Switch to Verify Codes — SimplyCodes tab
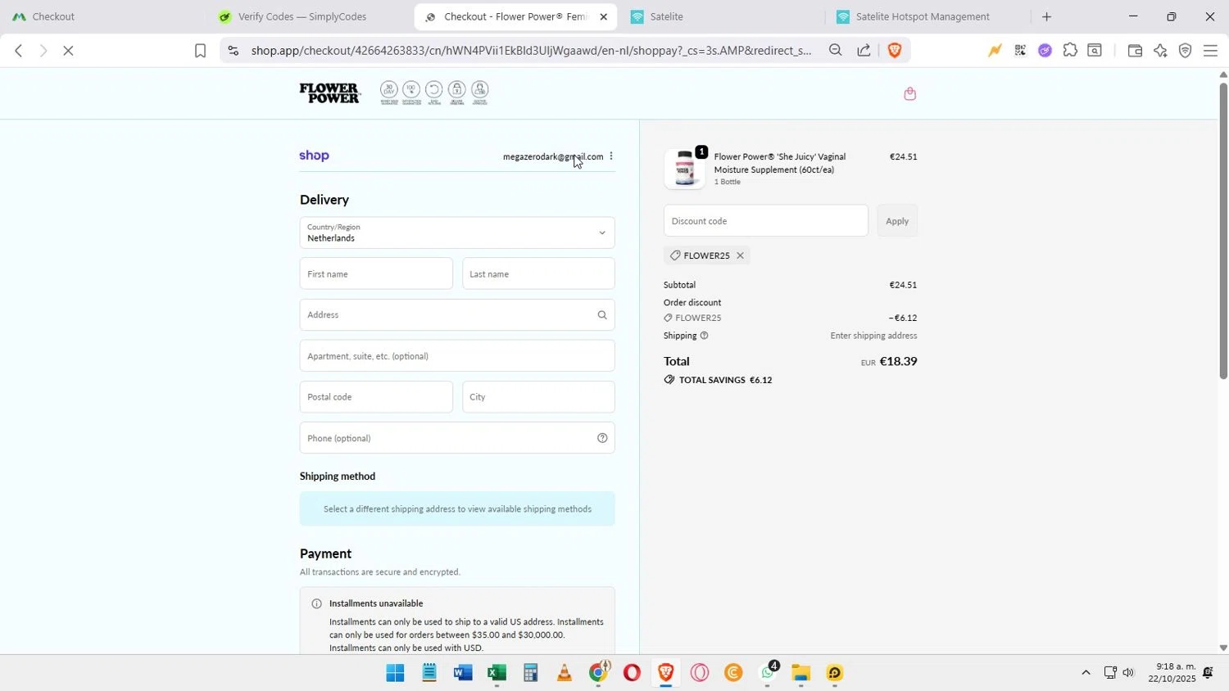 point(302,16)
